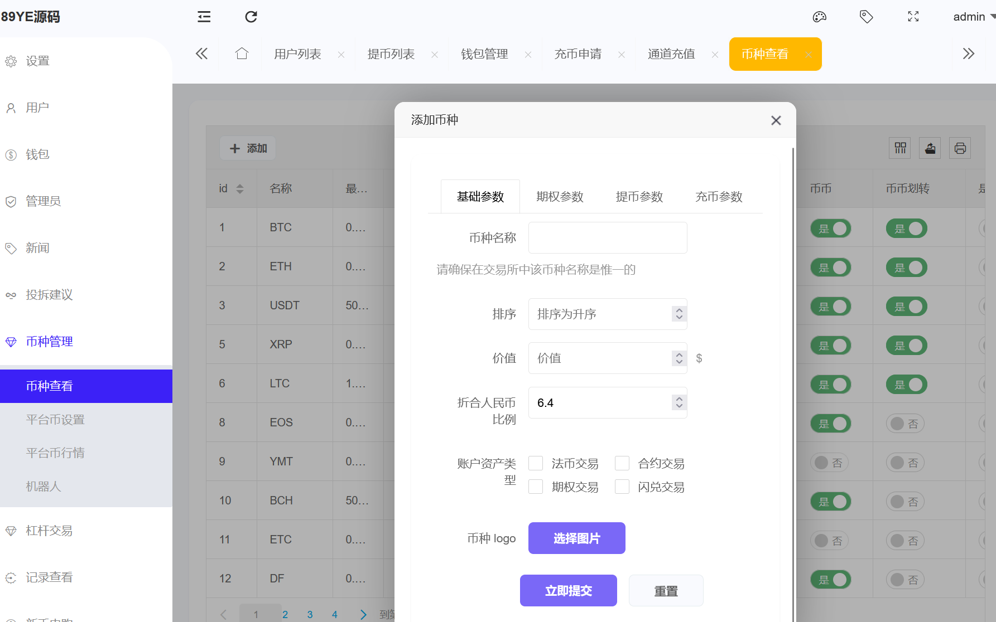Go to home tab icon
This screenshot has height=622, width=996.
tap(242, 54)
